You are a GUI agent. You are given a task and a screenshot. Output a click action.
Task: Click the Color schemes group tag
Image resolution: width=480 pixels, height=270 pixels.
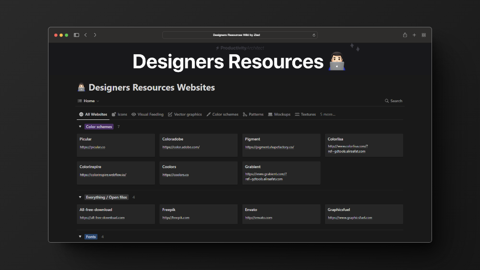point(99,127)
